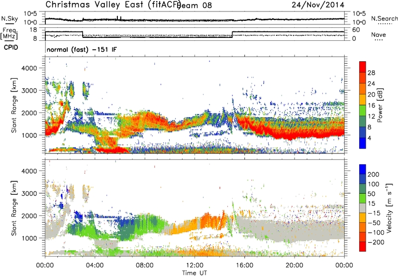The width and height of the screenshot is (398, 276).
Task: Click the dotted line sample under N.Search
Action: [x=385, y=24]
